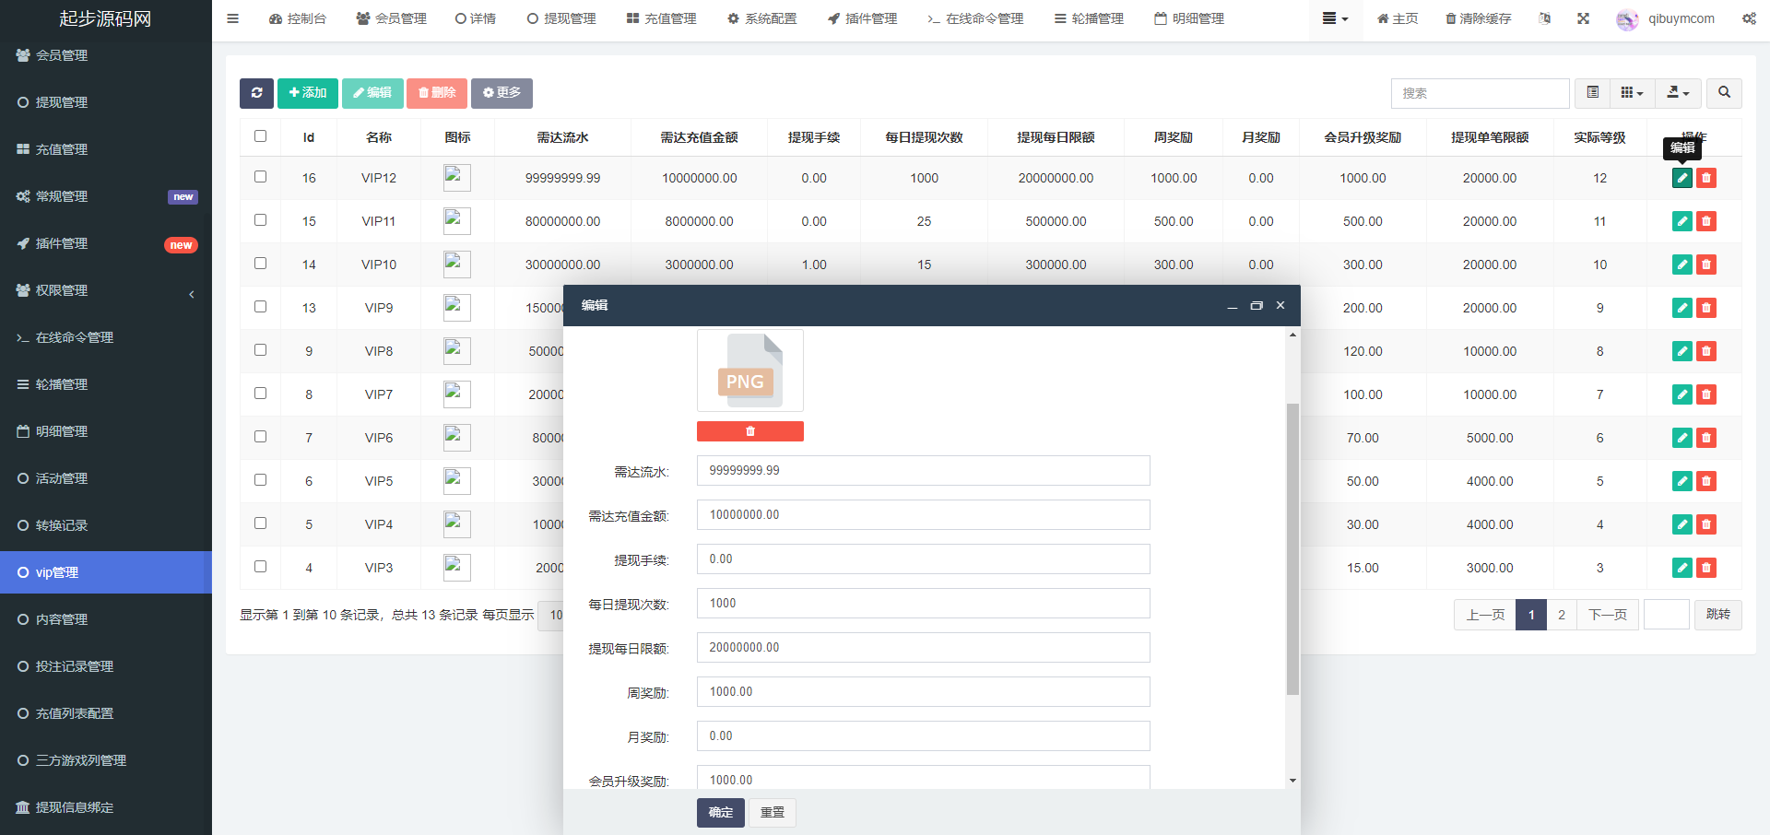
Task: Click the red delete icon for VIP11 row
Action: pyautogui.click(x=1706, y=221)
